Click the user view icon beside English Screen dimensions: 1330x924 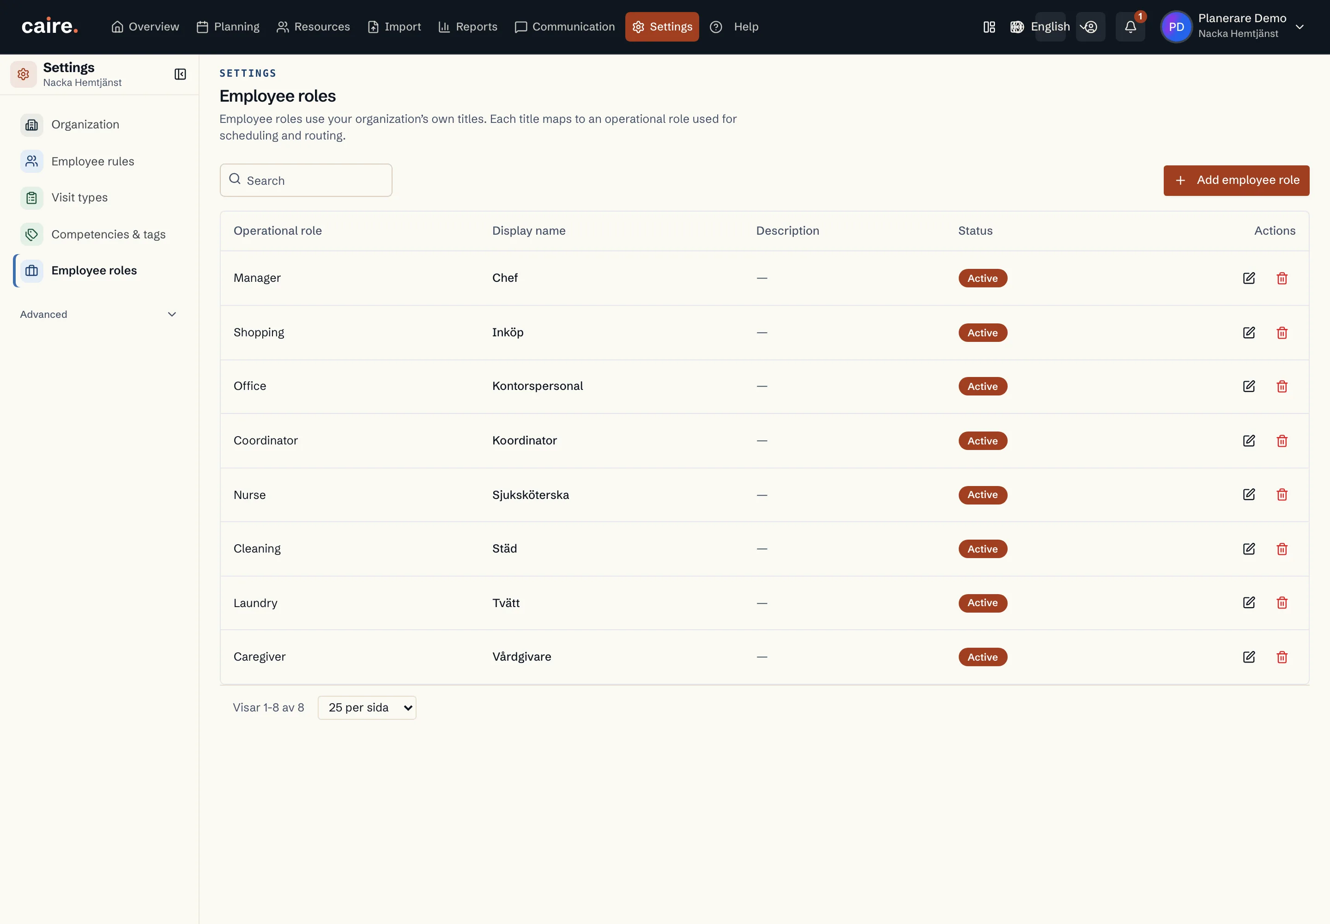pos(1090,27)
